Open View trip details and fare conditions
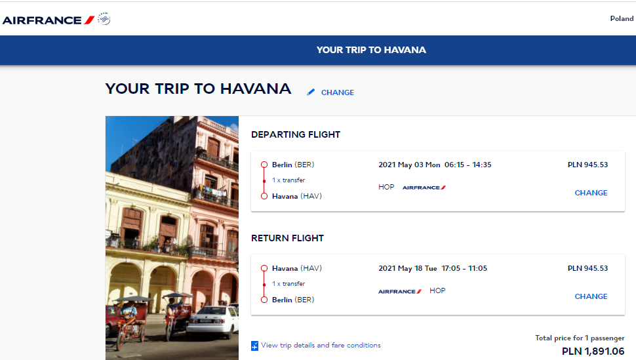Image resolution: width=636 pixels, height=360 pixels. click(321, 346)
